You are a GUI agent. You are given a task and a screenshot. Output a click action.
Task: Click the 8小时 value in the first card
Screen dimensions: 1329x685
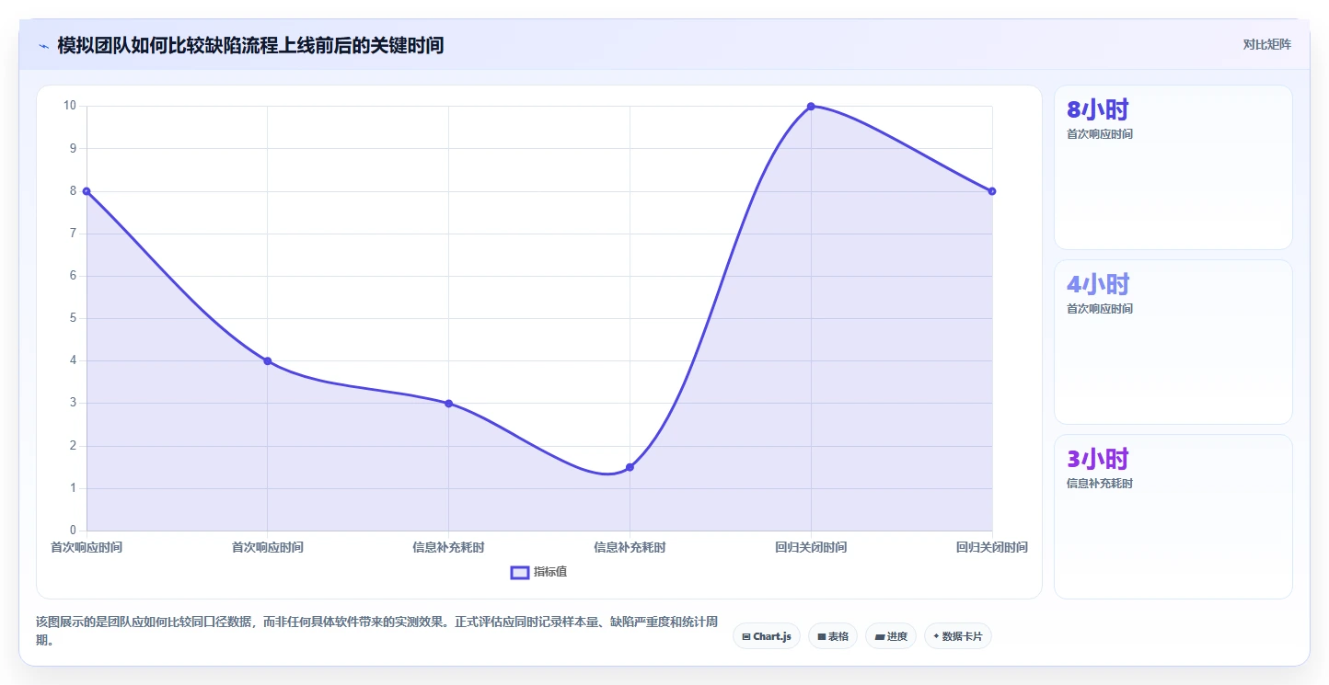(1098, 109)
